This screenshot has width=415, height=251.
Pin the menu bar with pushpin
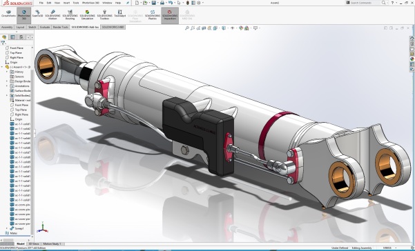(128, 3)
